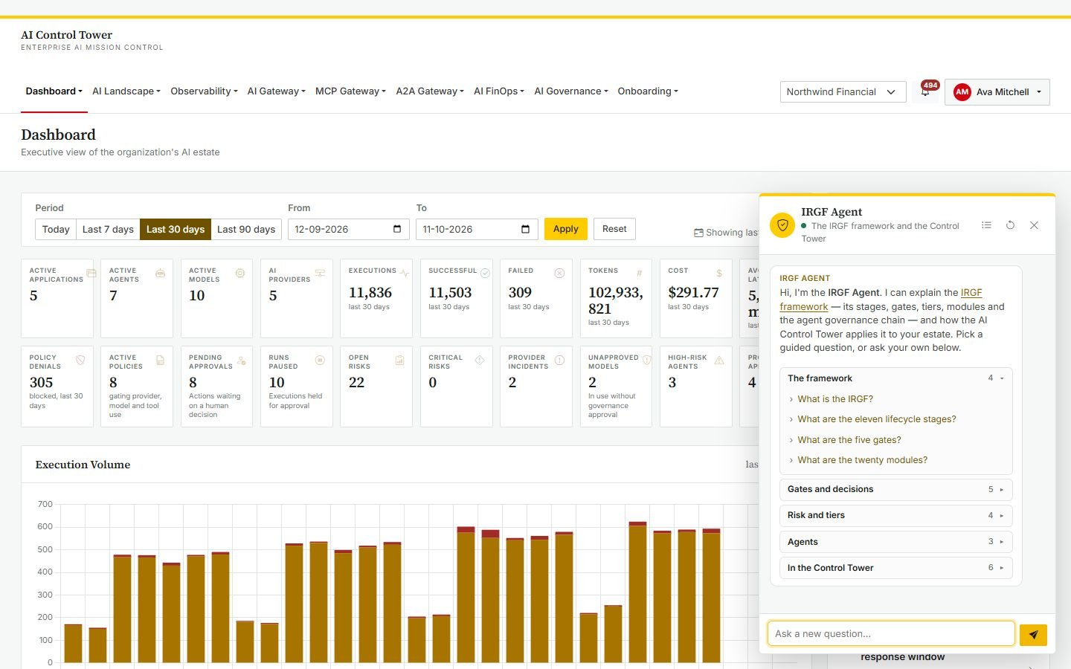Apply the selected date range
The image size is (1071, 669).
pyautogui.click(x=566, y=229)
